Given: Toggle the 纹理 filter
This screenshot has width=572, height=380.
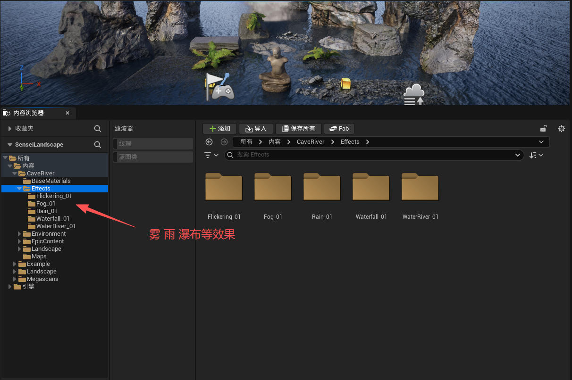Looking at the screenshot, I should 153,144.
